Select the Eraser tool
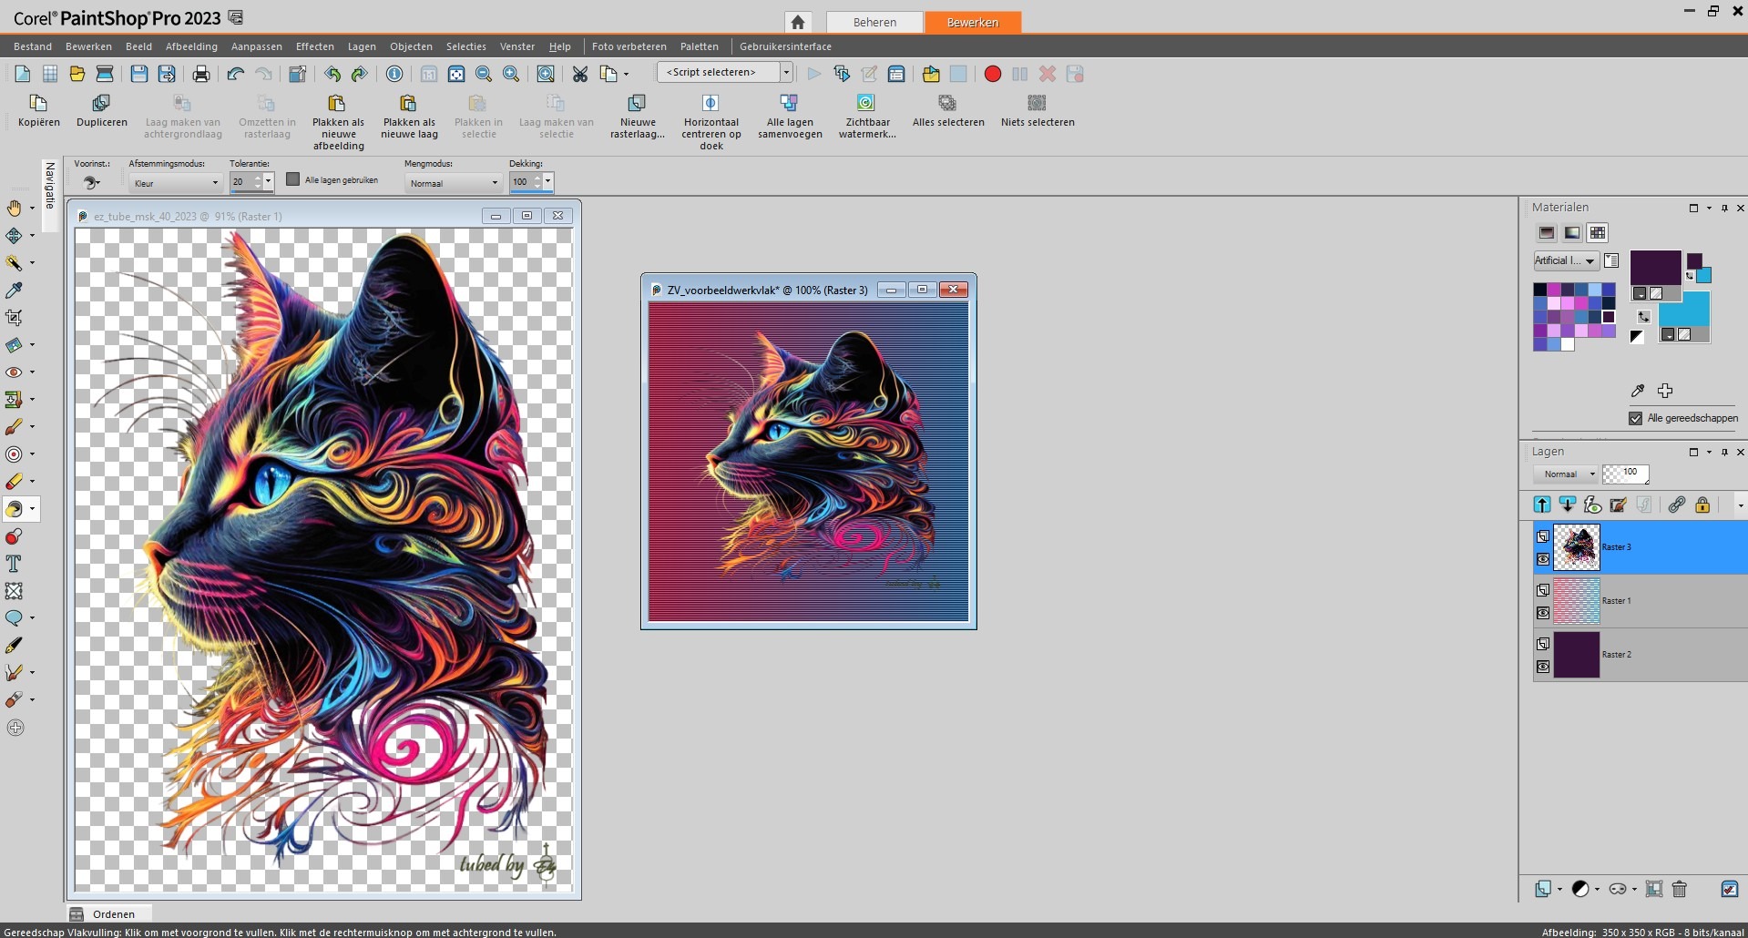The image size is (1748, 938). click(x=14, y=481)
